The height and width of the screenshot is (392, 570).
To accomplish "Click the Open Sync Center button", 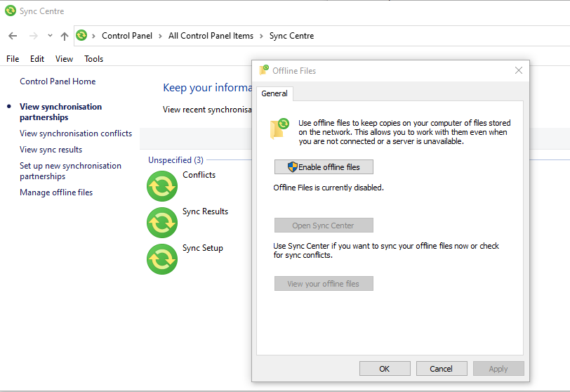I will (x=324, y=225).
